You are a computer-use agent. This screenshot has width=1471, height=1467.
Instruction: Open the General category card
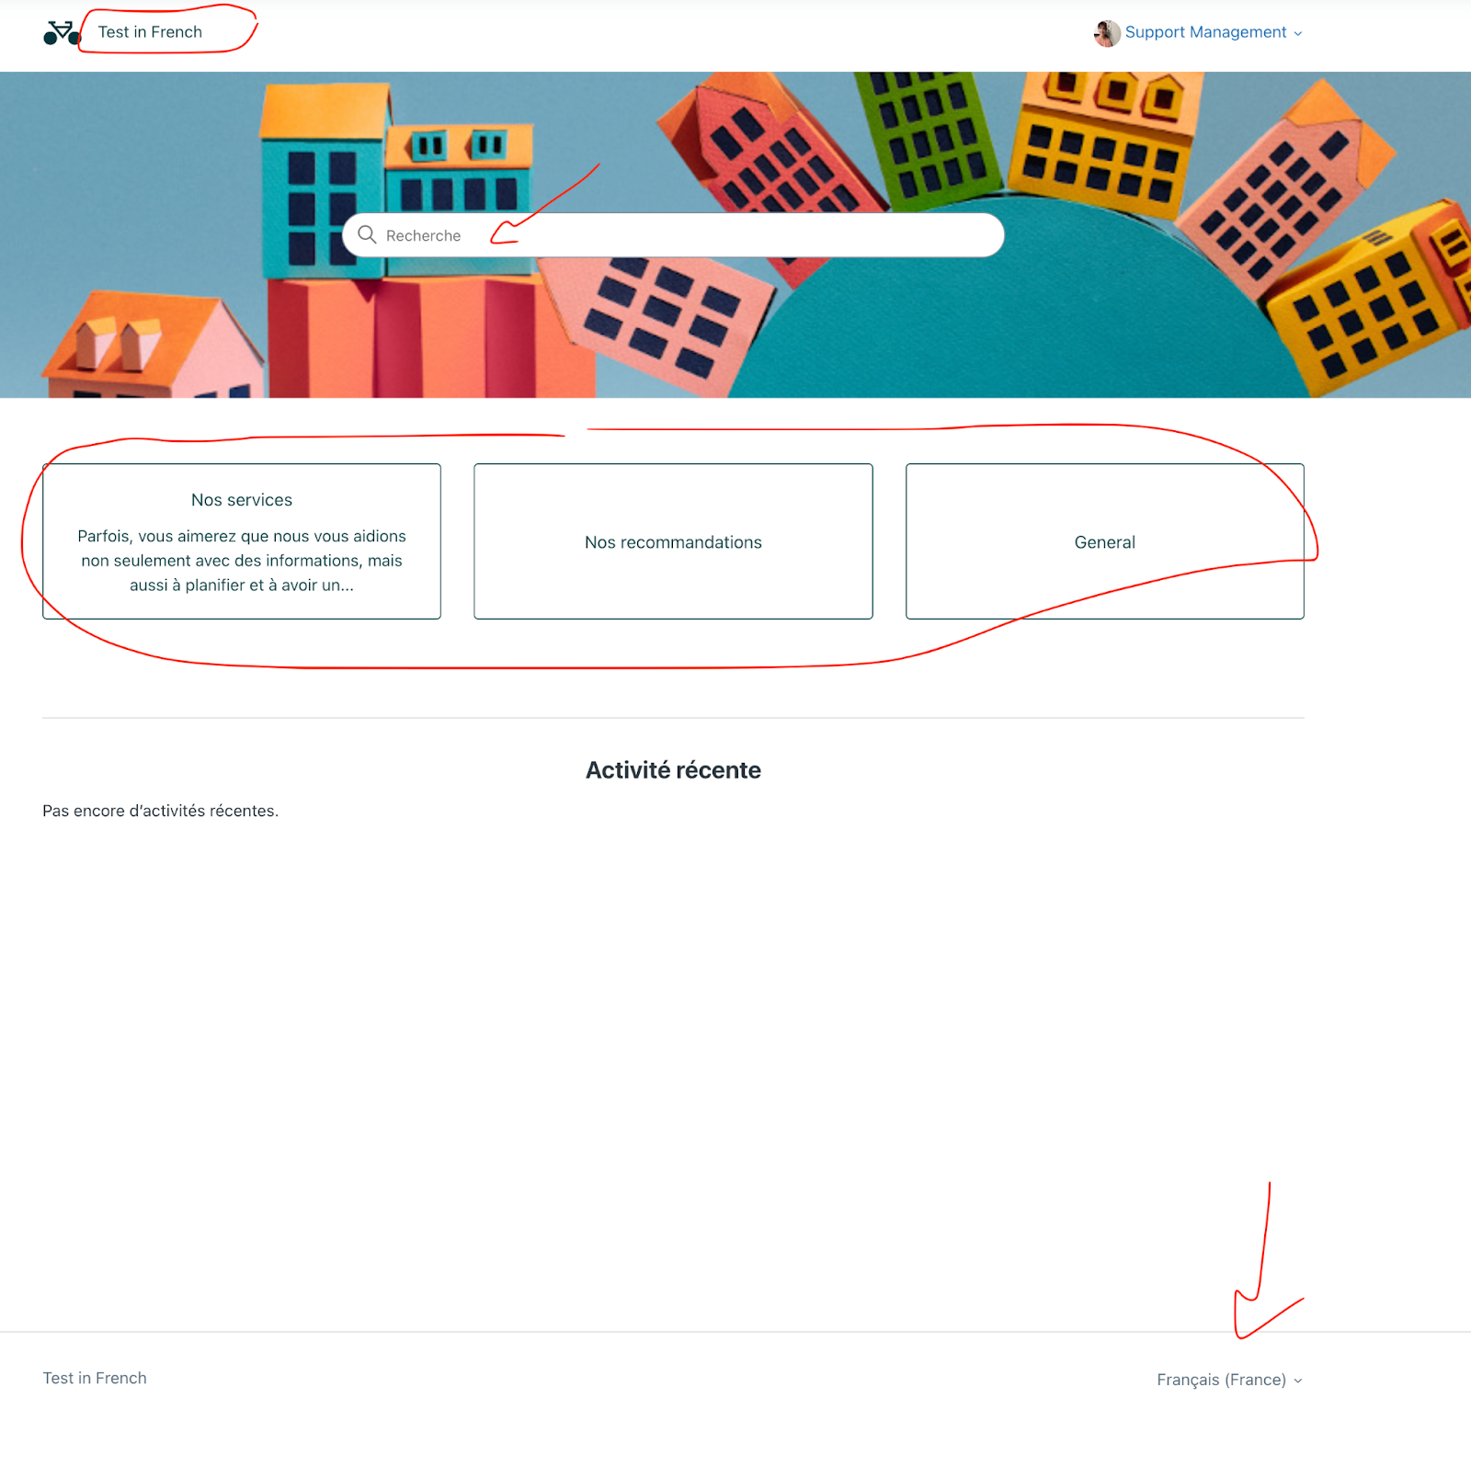coord(1105,541)
